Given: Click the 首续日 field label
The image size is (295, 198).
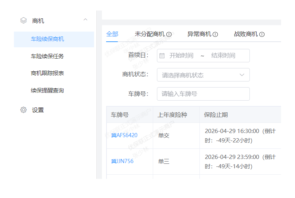Looking at the screenshot, I should (138, 55).
